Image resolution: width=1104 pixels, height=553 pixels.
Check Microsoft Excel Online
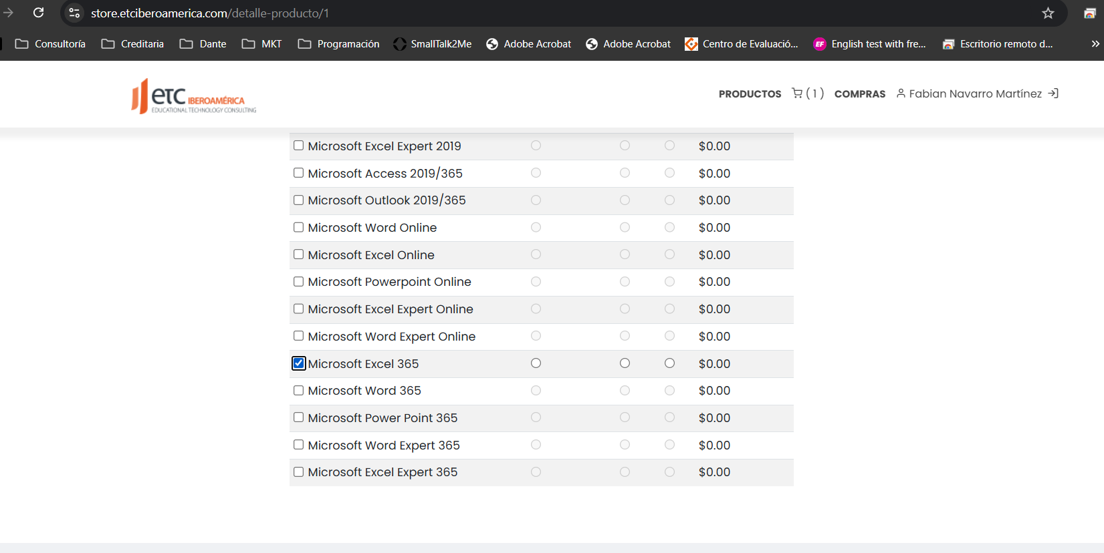[299, 254]
